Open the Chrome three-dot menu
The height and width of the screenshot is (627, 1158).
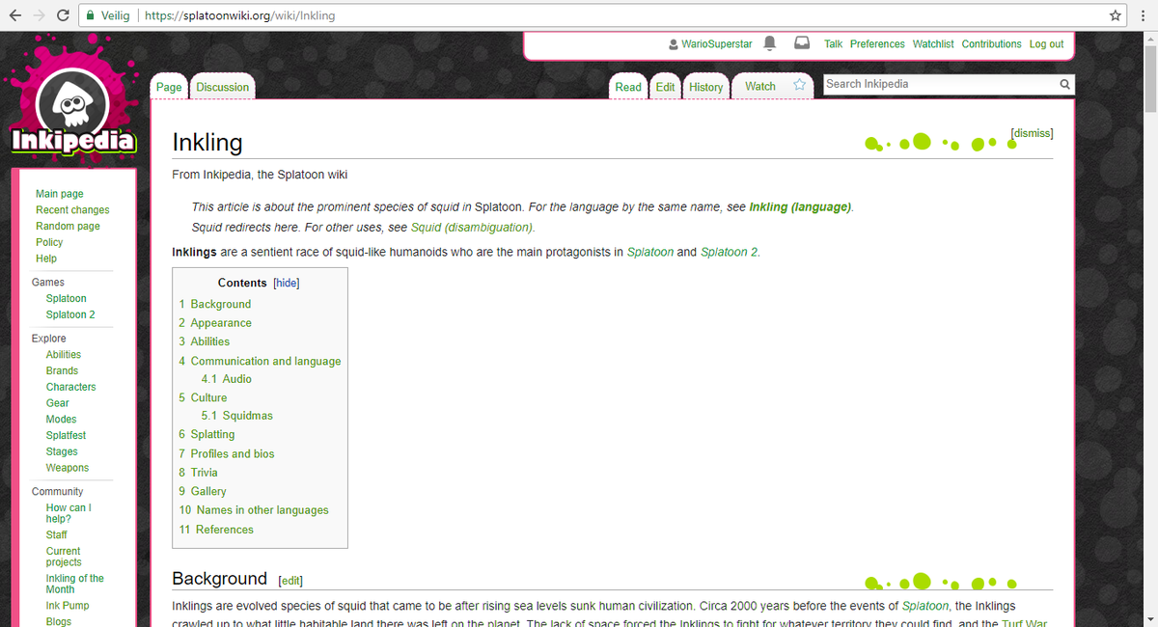[x=1143, y=15]
